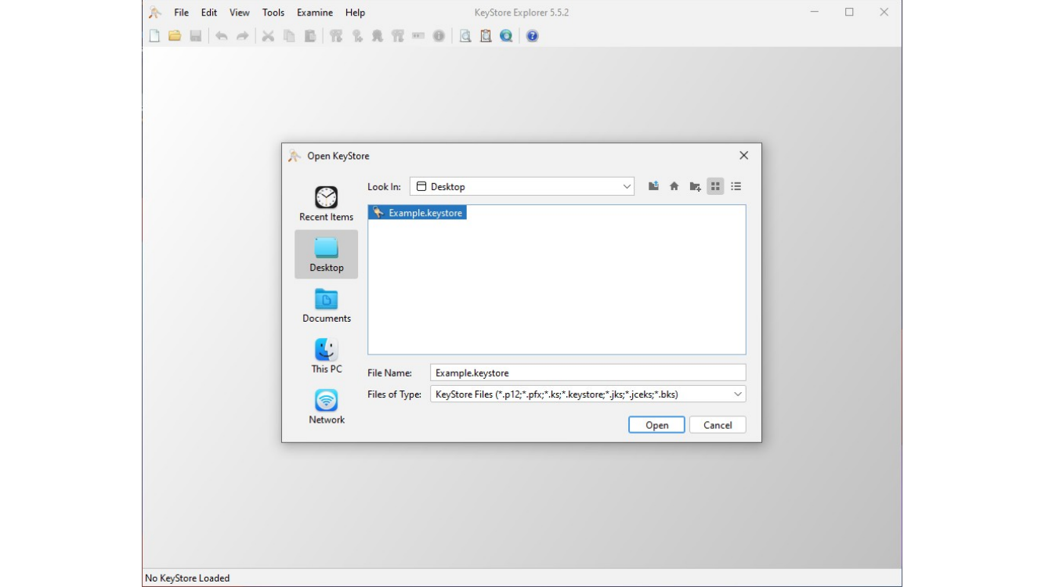Image resolution: width=1045 pixels, height=587 pixels.
Task: Click the Examine File magnifier toolbar icon
Action: point(465,36)
